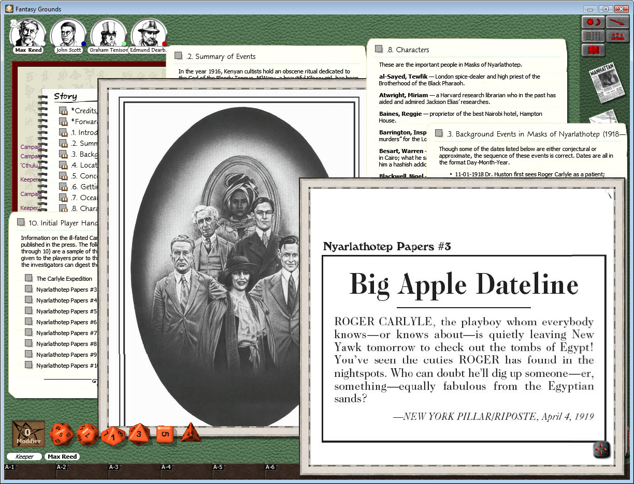Select the Graham Tenisor portrait
Viewport: 634px width, 484px height.
(108, 32)
